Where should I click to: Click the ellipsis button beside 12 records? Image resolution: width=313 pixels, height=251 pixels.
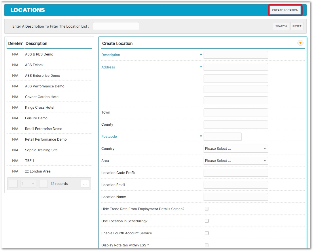click(x=85, y=184)
